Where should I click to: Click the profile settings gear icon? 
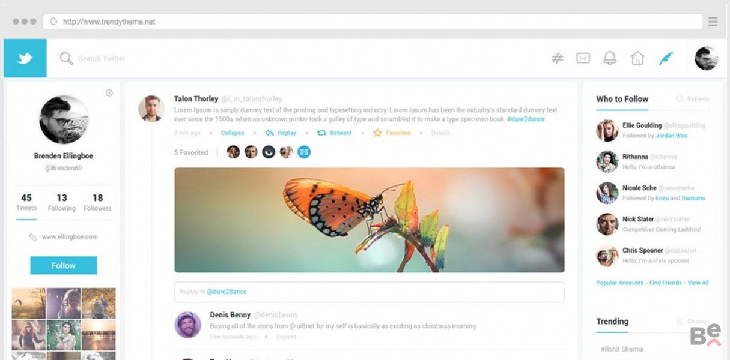109,93
